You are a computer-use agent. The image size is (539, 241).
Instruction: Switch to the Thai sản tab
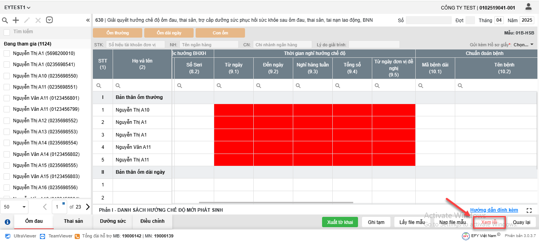coord(73,221)
